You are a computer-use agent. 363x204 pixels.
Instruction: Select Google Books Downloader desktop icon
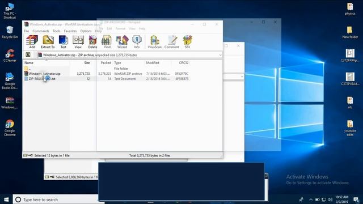pyautogui.click(x=10, y=81)
